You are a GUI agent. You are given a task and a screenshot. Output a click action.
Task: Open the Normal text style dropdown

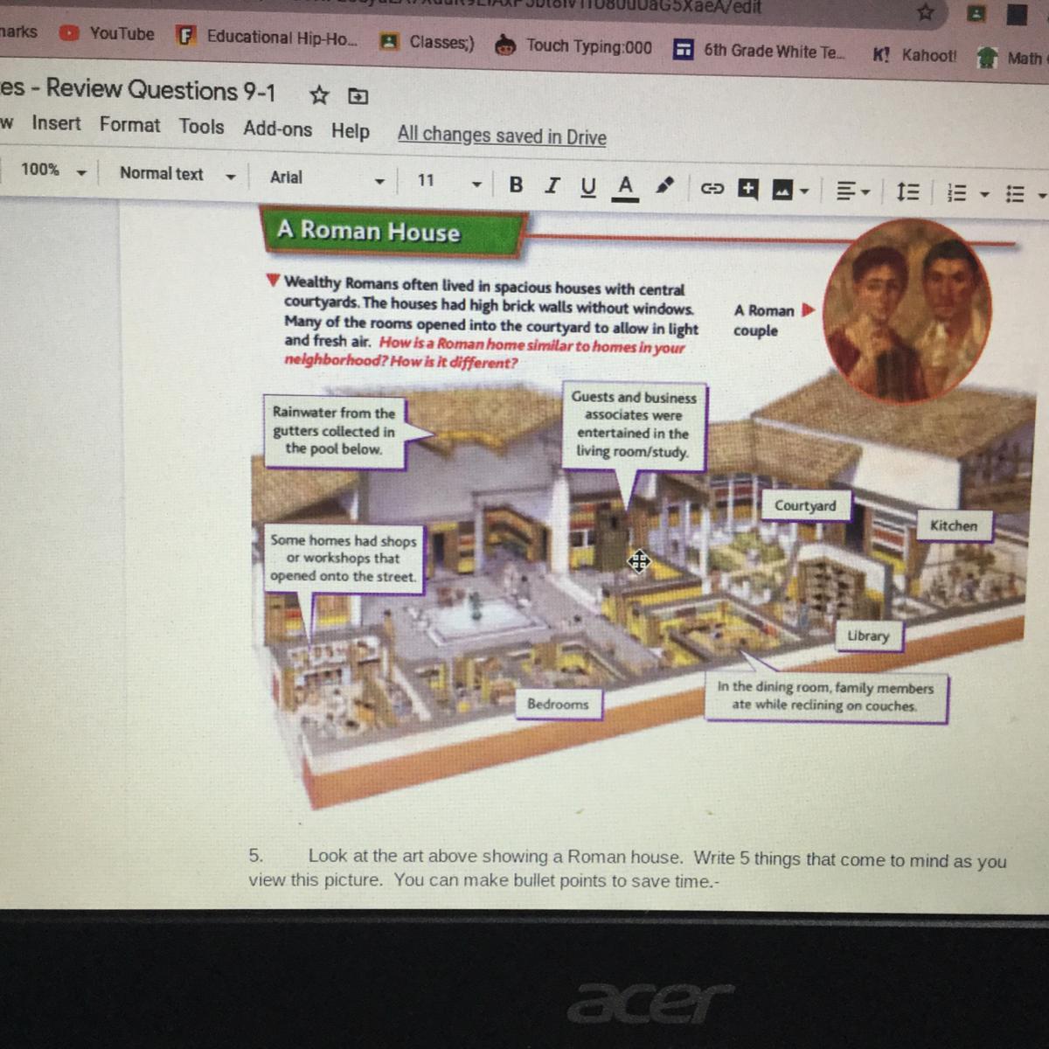[x=177, y=175]
